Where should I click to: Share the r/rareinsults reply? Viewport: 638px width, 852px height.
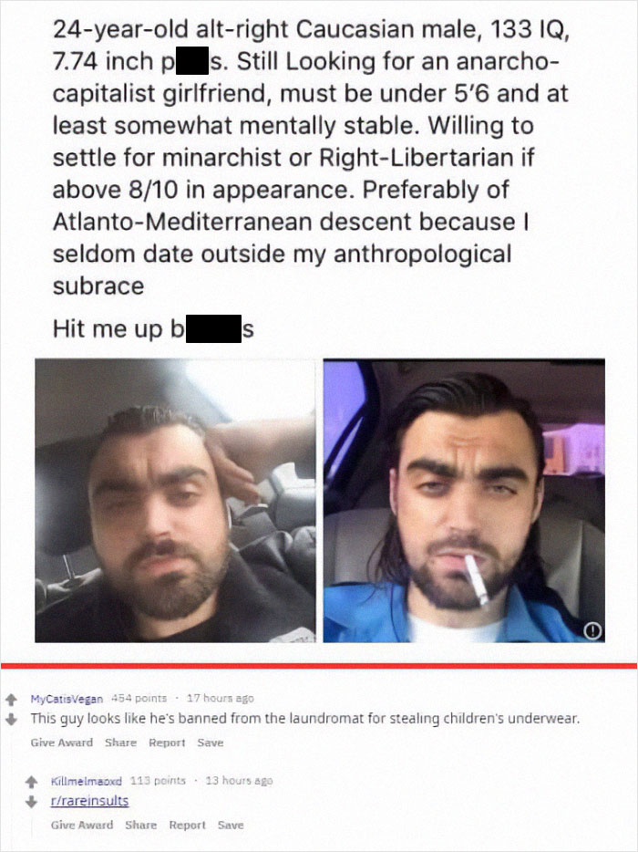click(140, 825)
